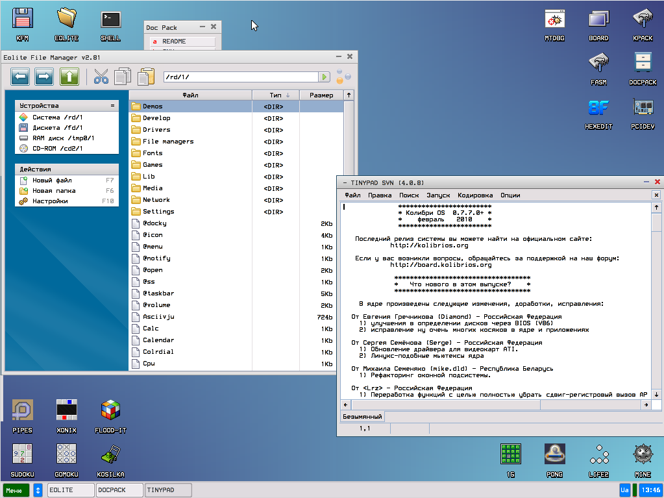This screenshot has width=664, height=498.
Task: Click Новая папка in actions panel
Action: click(x=54, y=191)
